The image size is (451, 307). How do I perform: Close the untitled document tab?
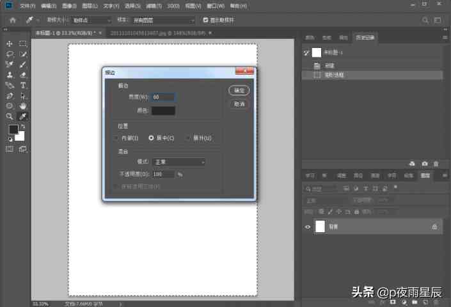click(x=100, y=33)
